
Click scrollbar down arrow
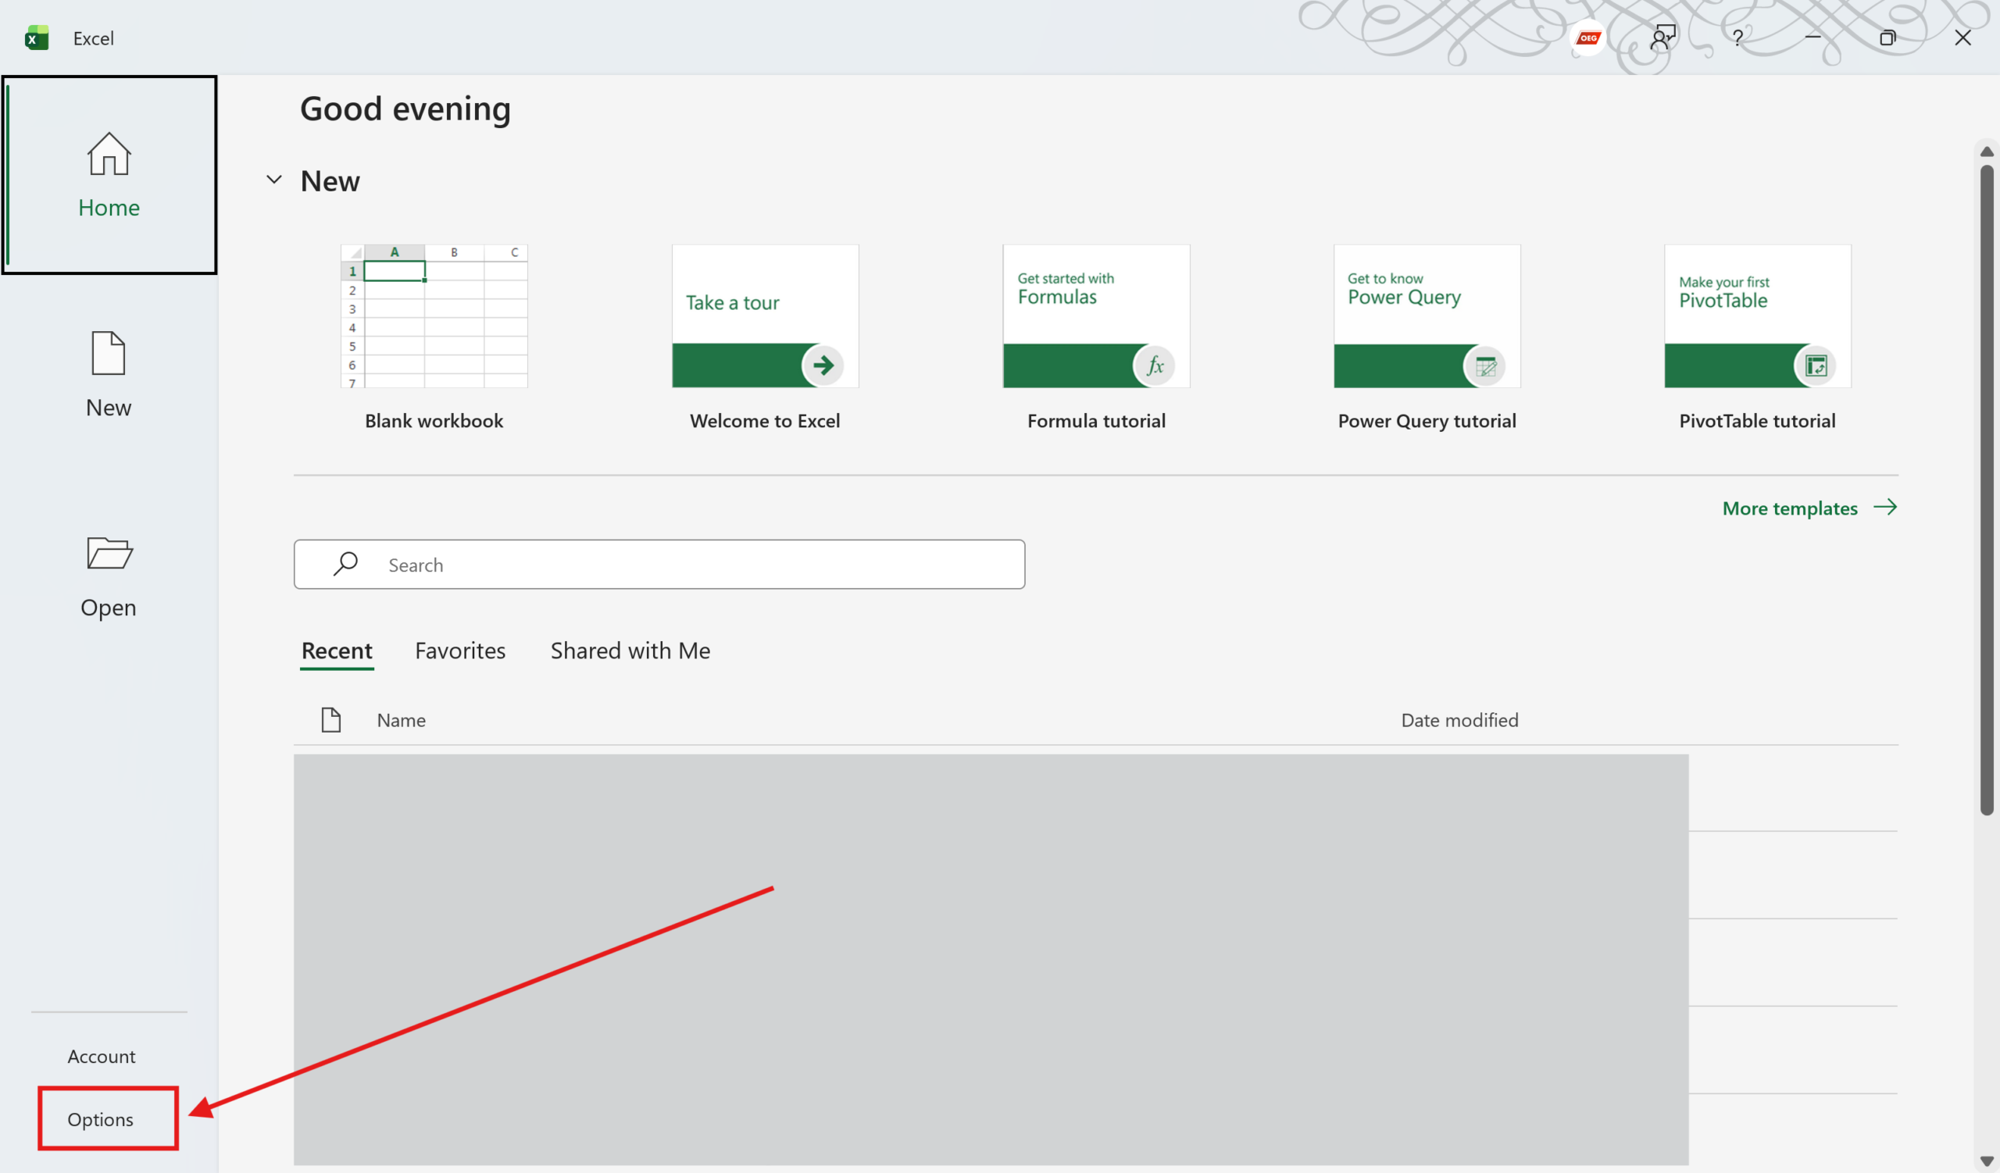(1987, 1162)
